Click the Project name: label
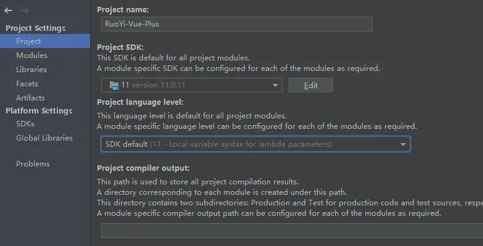 click(123, 10)
